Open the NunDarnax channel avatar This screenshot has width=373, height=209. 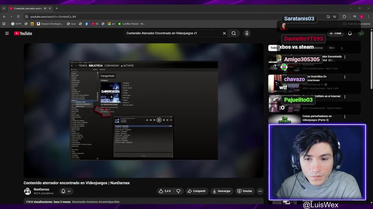(x=27, y=191)
